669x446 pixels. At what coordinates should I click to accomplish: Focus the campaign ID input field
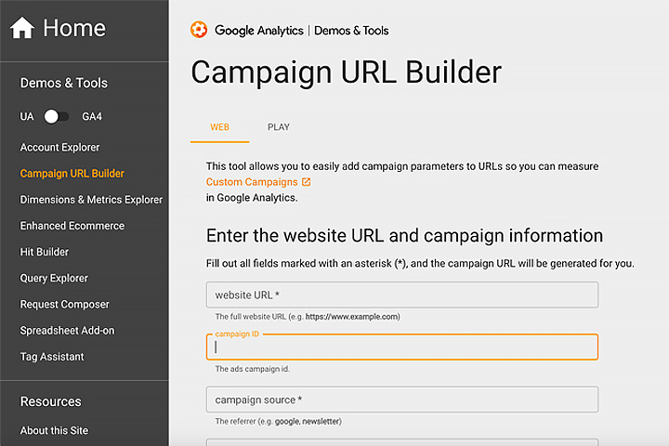pos(402,347)
